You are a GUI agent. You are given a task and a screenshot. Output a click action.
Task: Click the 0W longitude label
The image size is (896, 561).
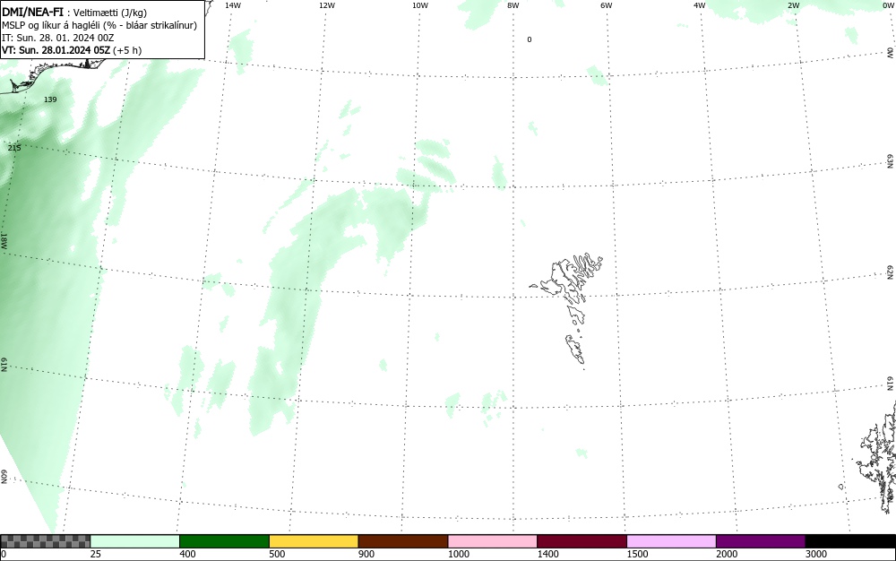coord(887,5)
